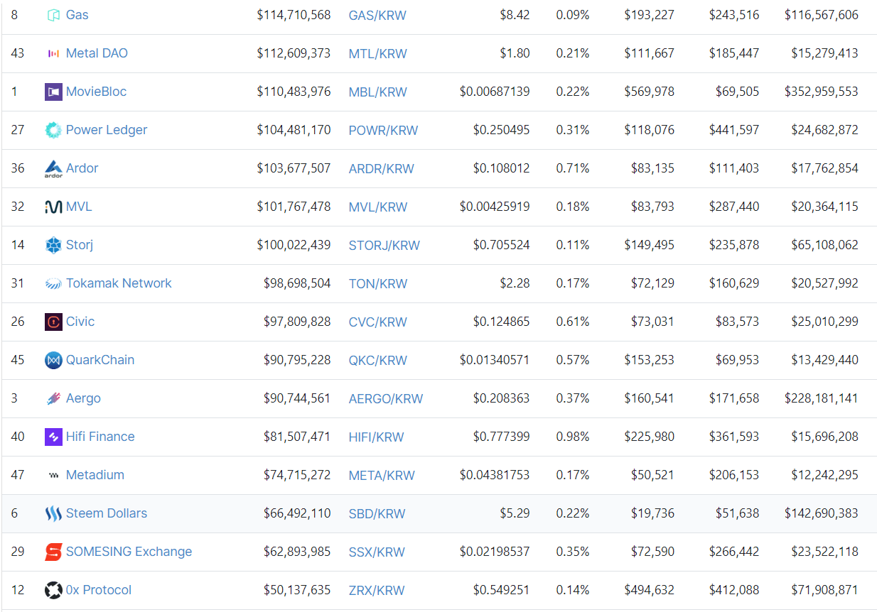877x612 pixels.
Task: Select Steem Dollars price $5.29
Action: 515,513
